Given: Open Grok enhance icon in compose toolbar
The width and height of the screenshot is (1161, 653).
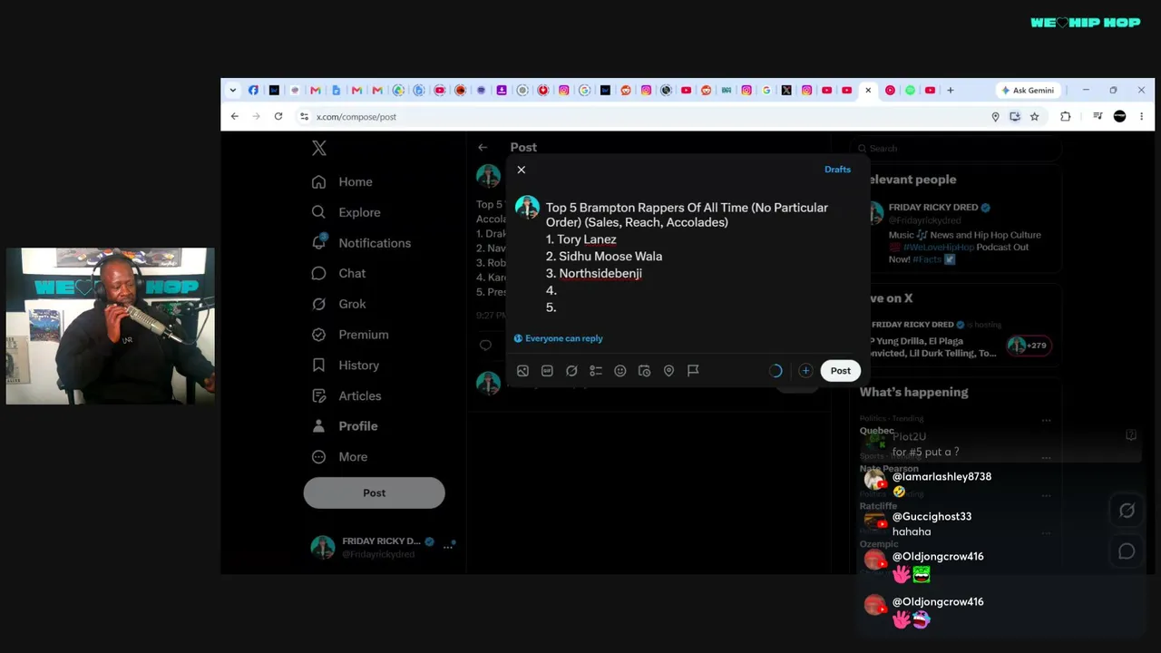Looking at the screenshot, I should coord(571,371).
